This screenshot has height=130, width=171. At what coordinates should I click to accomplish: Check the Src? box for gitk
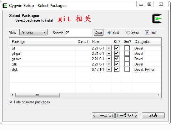127,64
